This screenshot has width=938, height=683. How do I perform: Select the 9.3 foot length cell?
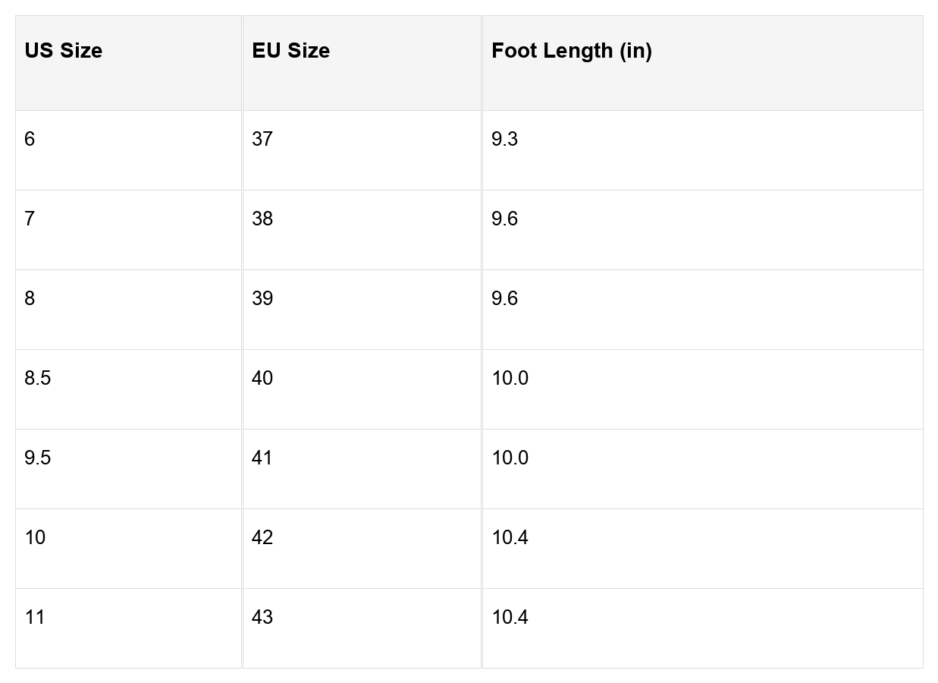[x=505, y=139]
